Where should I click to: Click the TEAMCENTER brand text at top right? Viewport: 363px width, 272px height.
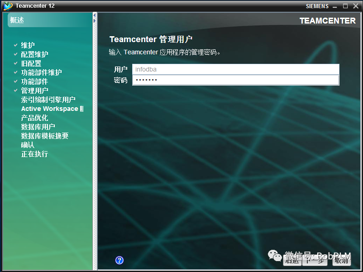click(x=328, y=21)
